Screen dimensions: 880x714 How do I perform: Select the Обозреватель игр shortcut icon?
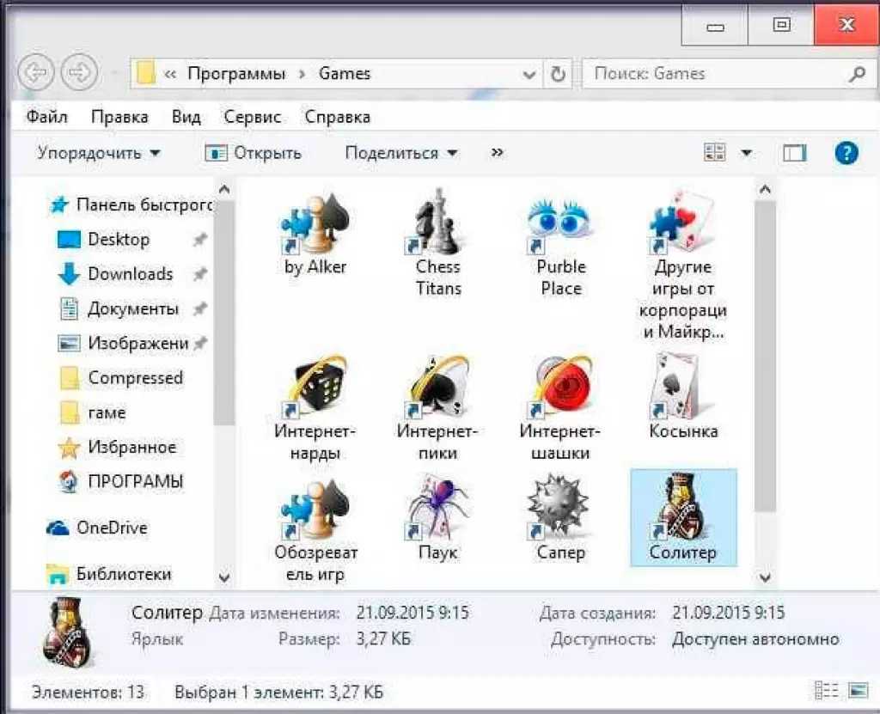(x=315, y=510)
